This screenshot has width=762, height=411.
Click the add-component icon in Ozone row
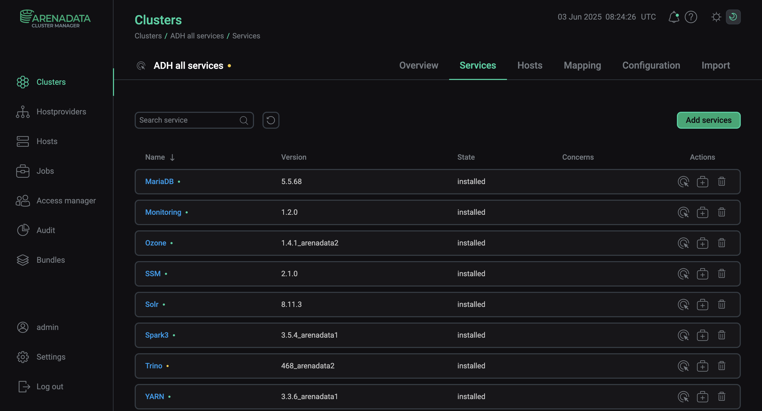(702, 243)
